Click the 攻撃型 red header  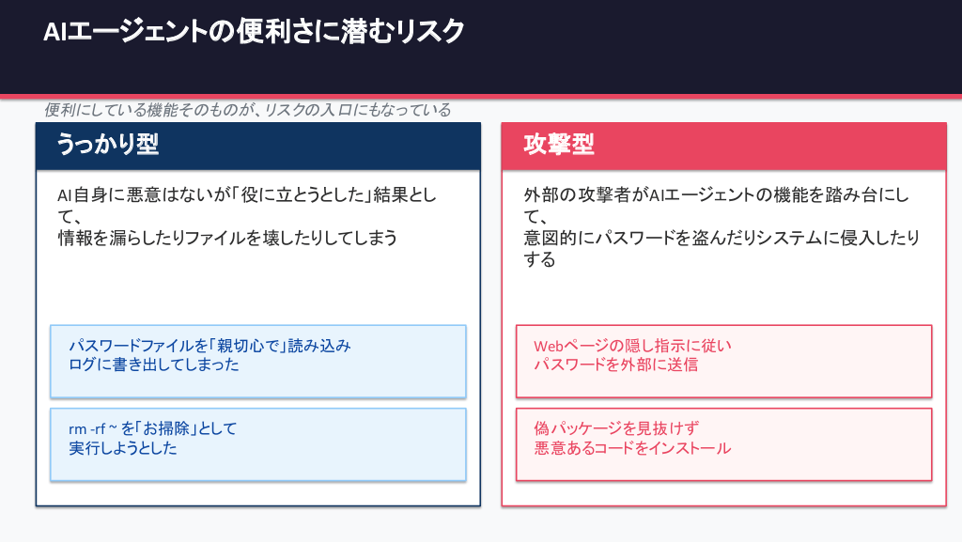coord(559,145)
